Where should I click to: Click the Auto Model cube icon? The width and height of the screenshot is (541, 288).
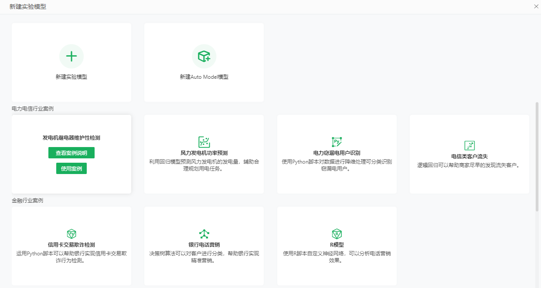click(204, 56)
